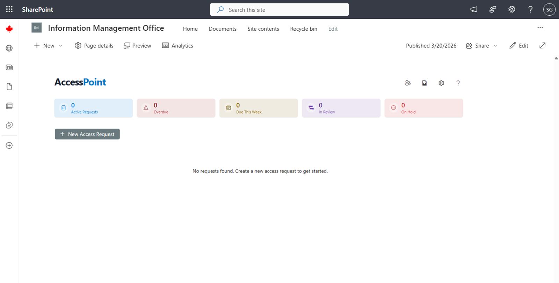Open AccessPoint users management icon

pos(408,83)
